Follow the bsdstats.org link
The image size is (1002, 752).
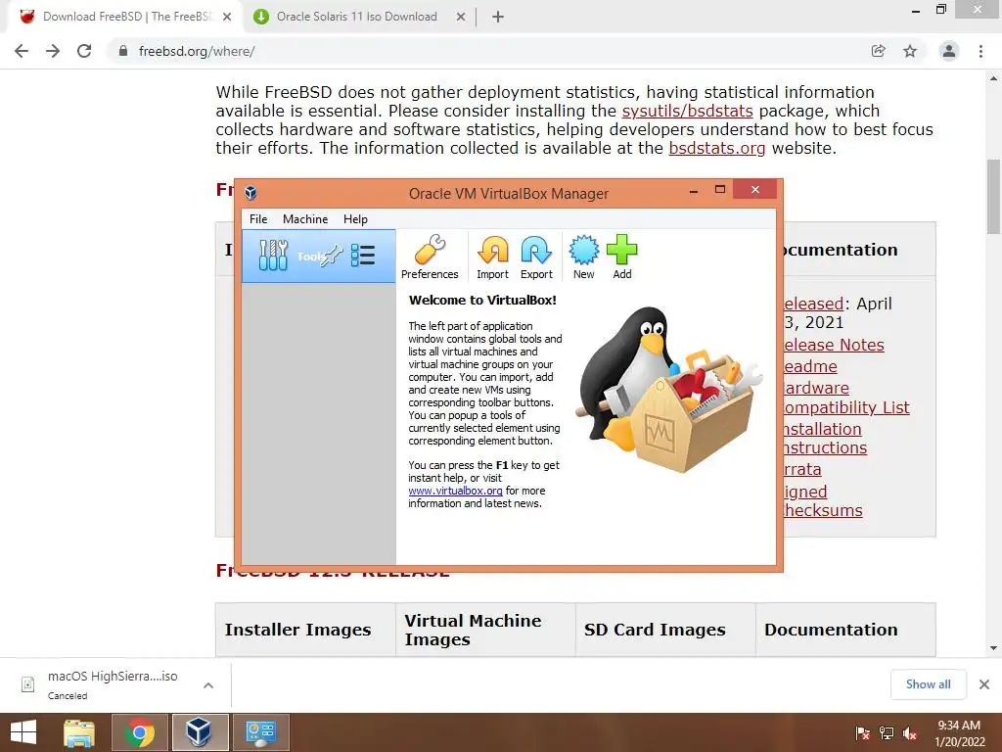click(x=717, y=148)
